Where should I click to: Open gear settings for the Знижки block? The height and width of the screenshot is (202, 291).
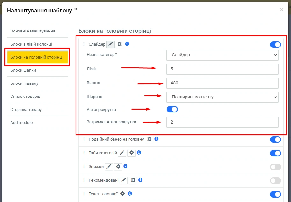(x=118, y=166)
